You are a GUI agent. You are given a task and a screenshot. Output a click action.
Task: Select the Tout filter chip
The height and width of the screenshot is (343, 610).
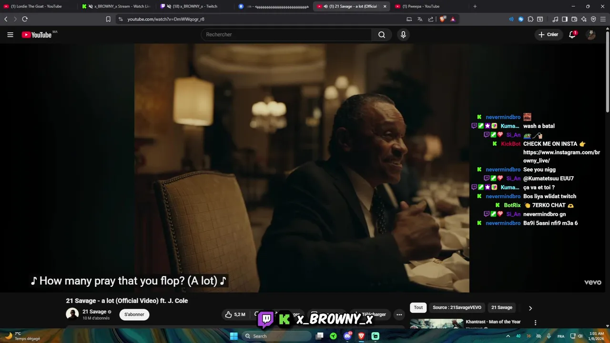click(418, 308)
